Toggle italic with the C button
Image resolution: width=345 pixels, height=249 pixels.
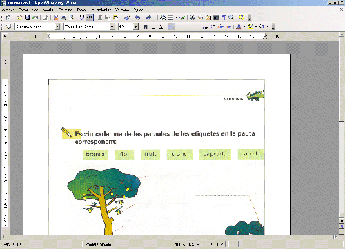coord(153,27)
